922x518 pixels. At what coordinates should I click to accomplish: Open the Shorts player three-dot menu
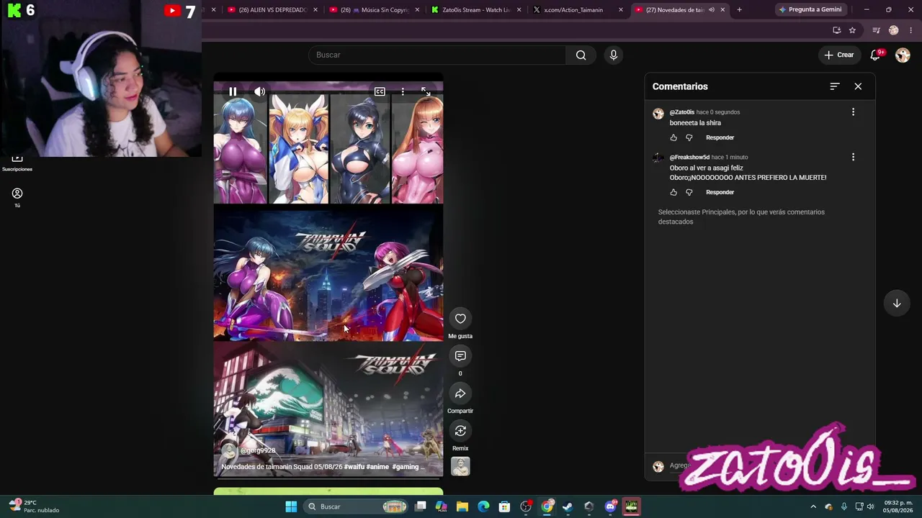tap(403, 91)
